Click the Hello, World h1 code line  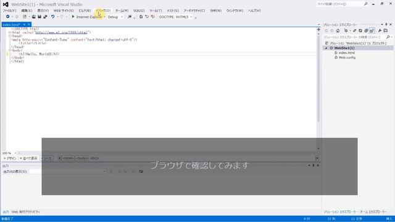click(39, 54)
